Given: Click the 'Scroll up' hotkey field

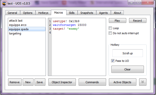Looking at the screenshot, I should [x=128, y=53].
